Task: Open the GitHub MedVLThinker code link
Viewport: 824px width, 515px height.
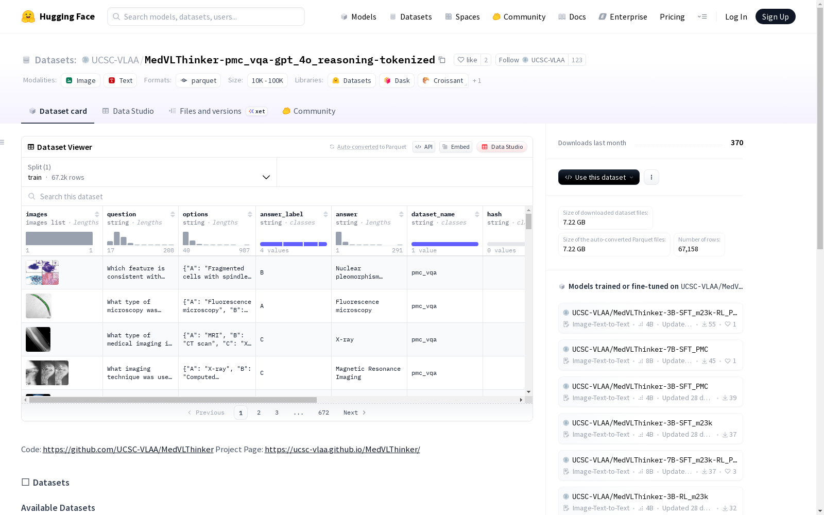Action: (x=128, y=449)
